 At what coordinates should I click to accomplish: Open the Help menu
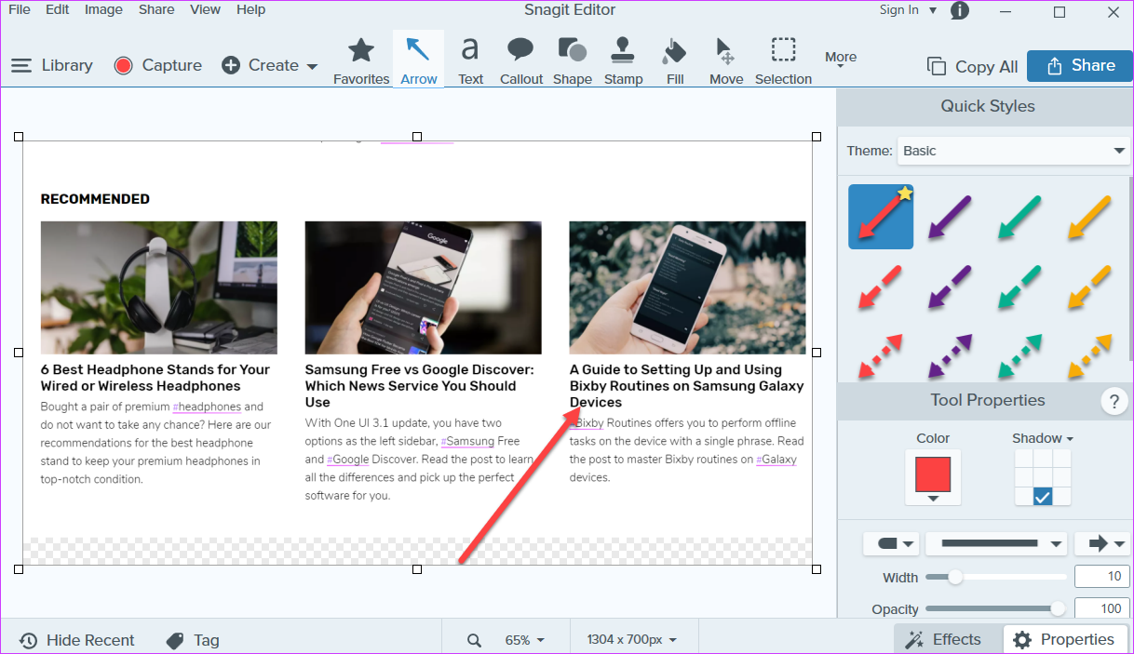(250, 9)
